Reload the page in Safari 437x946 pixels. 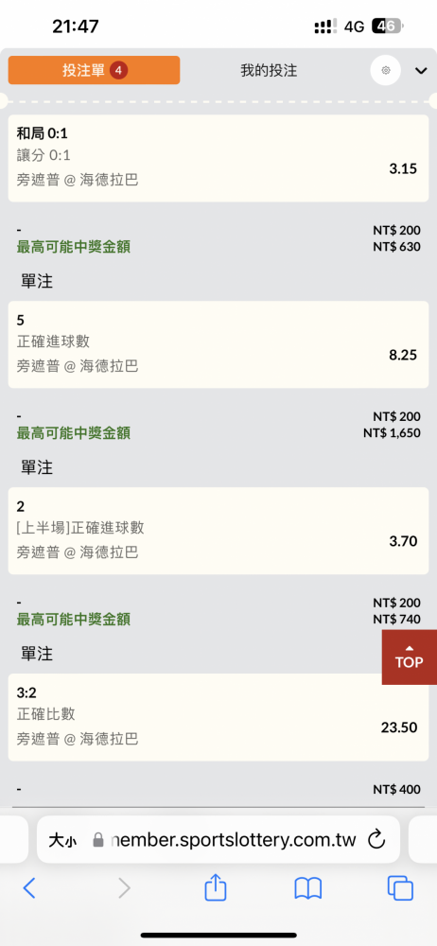click(x=376, y=839)
